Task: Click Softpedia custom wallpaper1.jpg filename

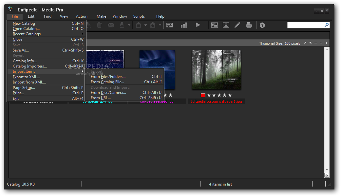Action: (216, 101)
